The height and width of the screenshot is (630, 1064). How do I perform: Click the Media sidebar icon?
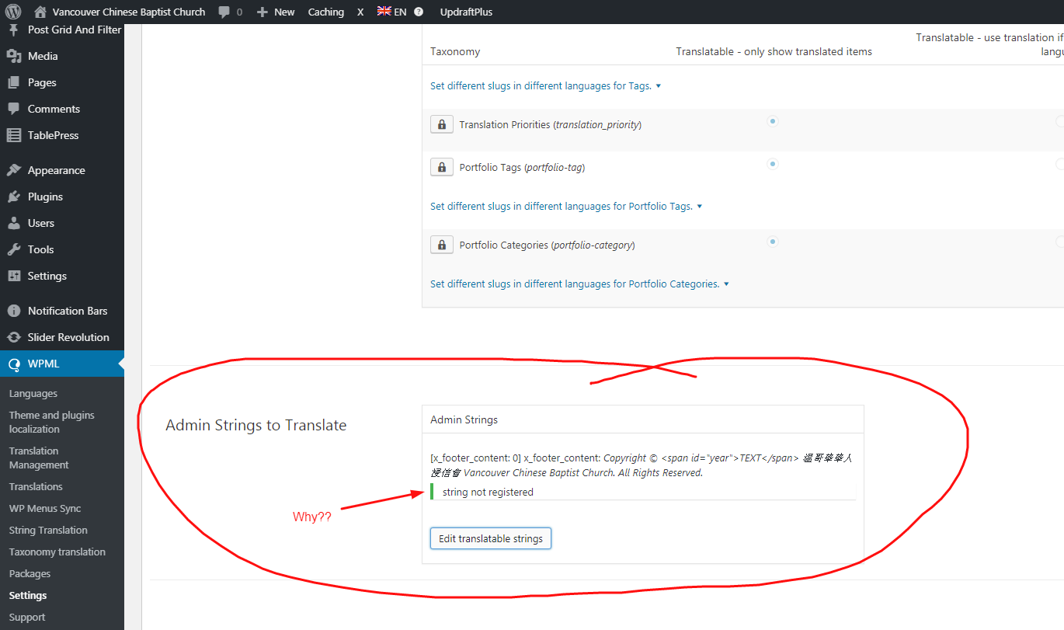click(14, 56)
